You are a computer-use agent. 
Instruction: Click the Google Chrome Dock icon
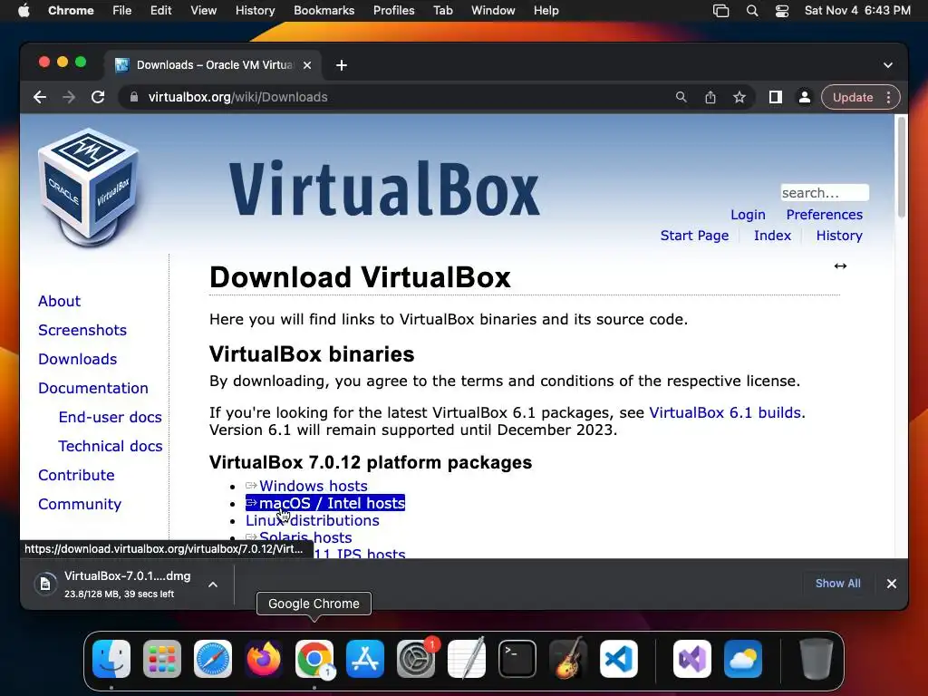314,659
